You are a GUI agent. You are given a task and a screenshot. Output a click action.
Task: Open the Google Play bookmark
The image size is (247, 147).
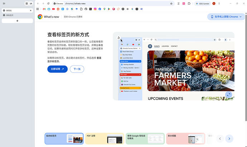click(109, 9)
